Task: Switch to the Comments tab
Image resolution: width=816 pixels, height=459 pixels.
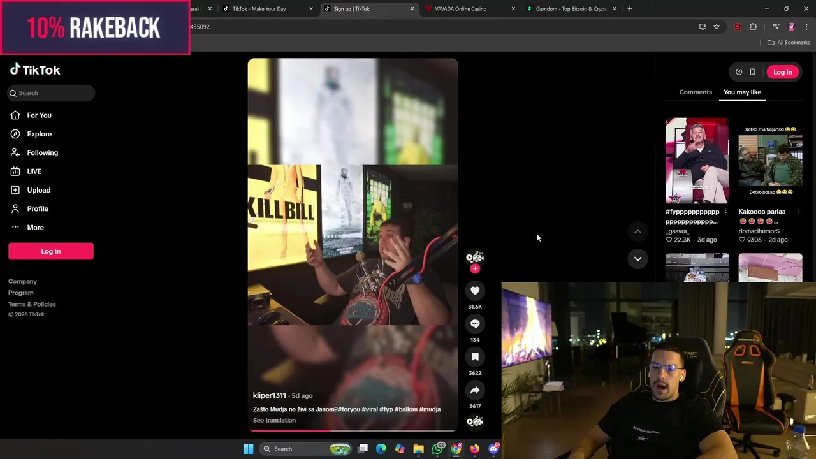Action: (x=696, y=92)
